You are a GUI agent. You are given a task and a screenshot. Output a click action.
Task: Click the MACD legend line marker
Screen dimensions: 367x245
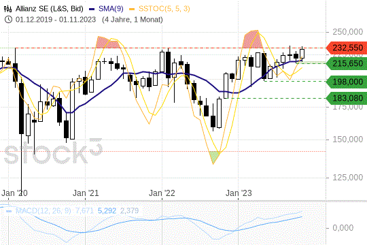[x=9, y=211]
